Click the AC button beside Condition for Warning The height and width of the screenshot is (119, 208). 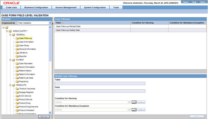[x=141, y=102]
